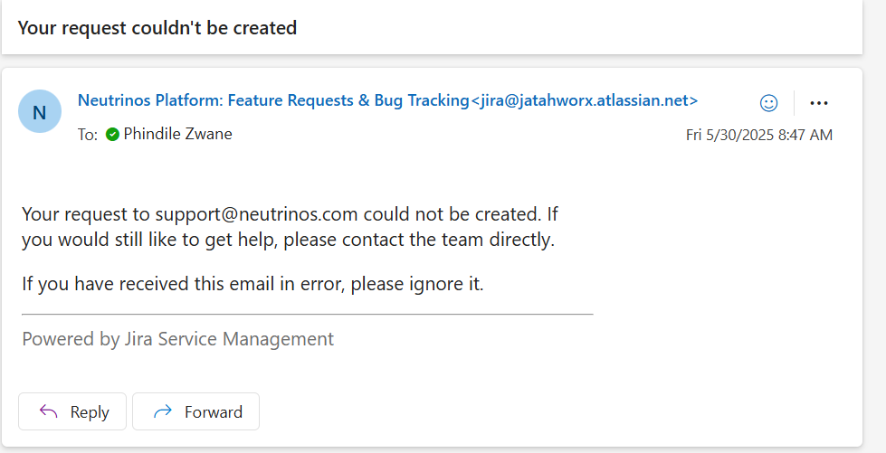Click support@neutrinos.com in the message body
The image size is (886, 453).
tap(256, 214)
